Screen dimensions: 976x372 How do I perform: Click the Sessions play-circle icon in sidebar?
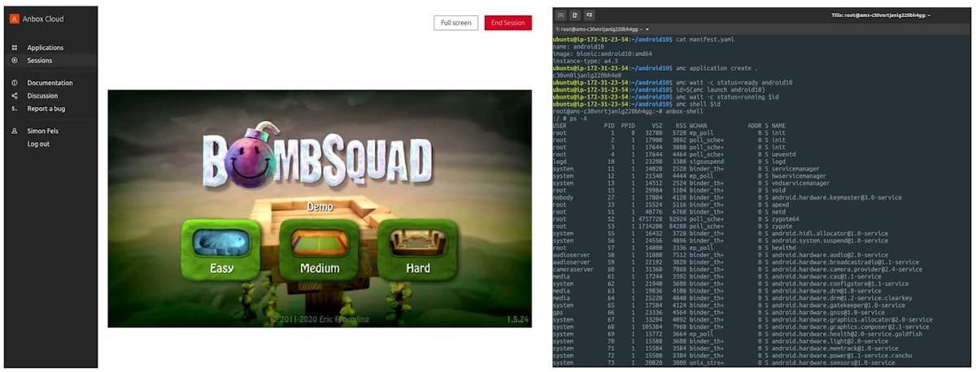(x=15, y=61)
